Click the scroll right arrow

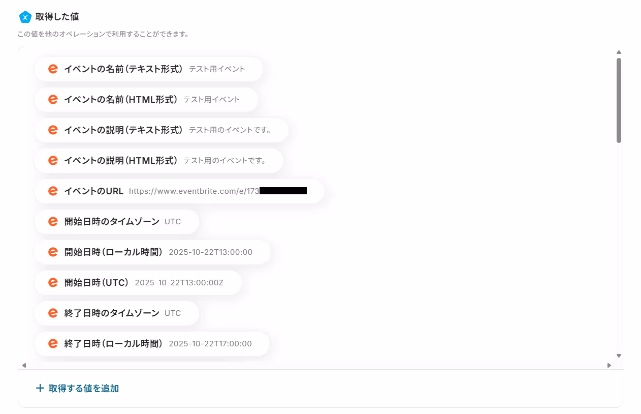click(609, 365)
